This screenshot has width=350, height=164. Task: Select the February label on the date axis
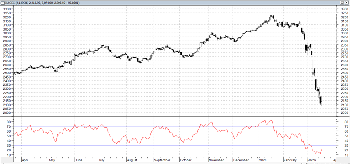pyautogui.click(x=290, y=160)
